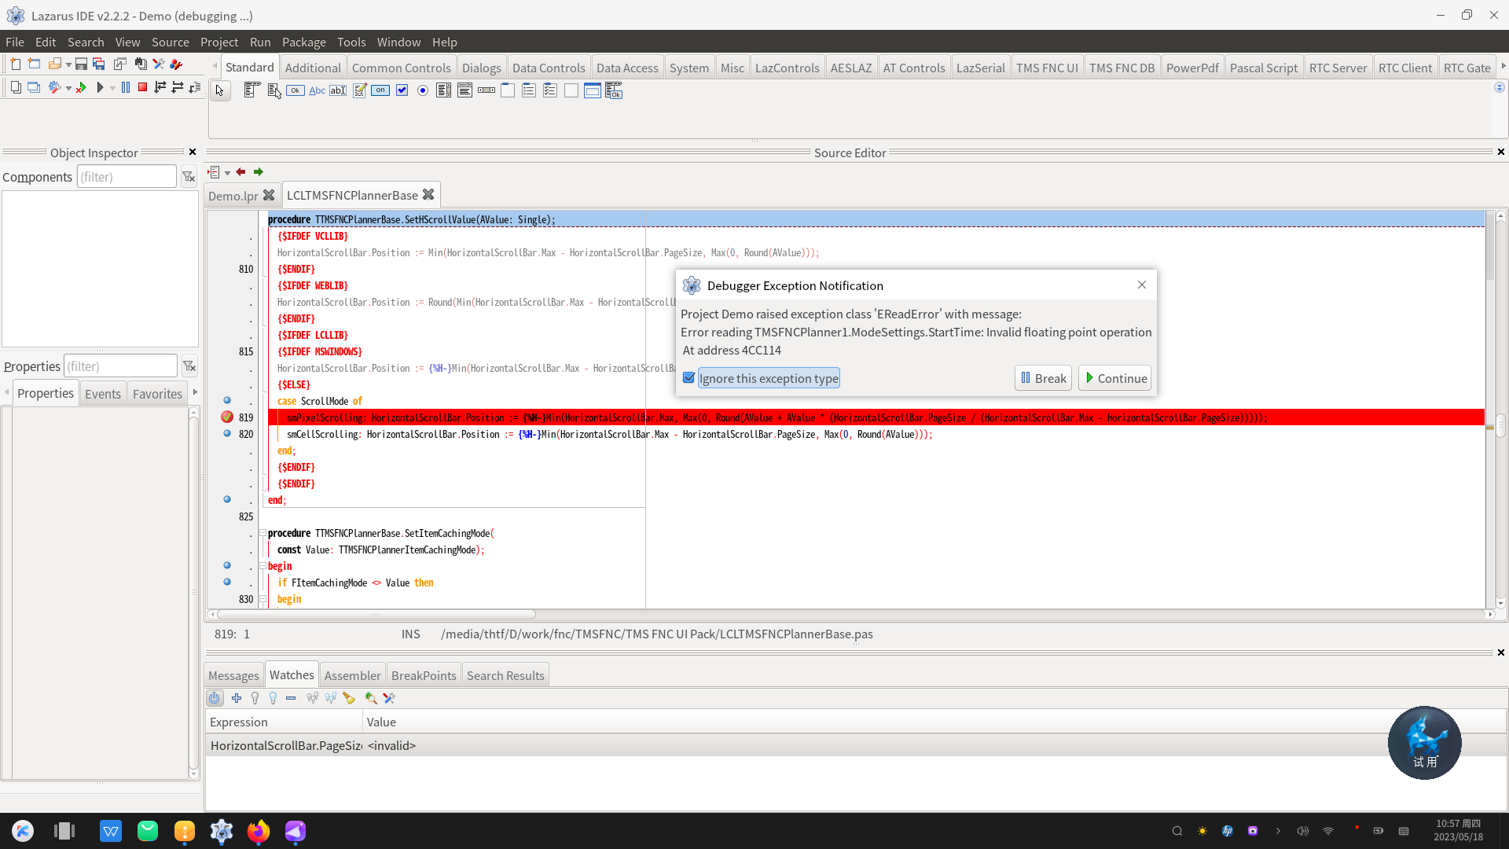Click the Delete all watches broom icon
The width and height of the screenshot is (1509, 849).
(349, 698)
